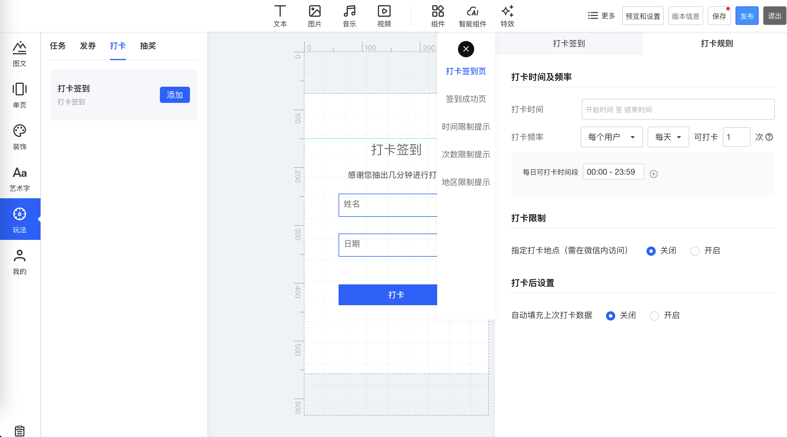Click the 添加 button for 打卡签到

coord(175,95)
